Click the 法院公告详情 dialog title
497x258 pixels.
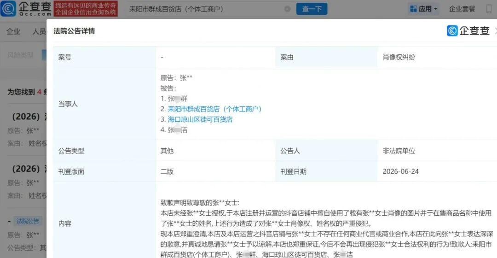pos(74,31)
